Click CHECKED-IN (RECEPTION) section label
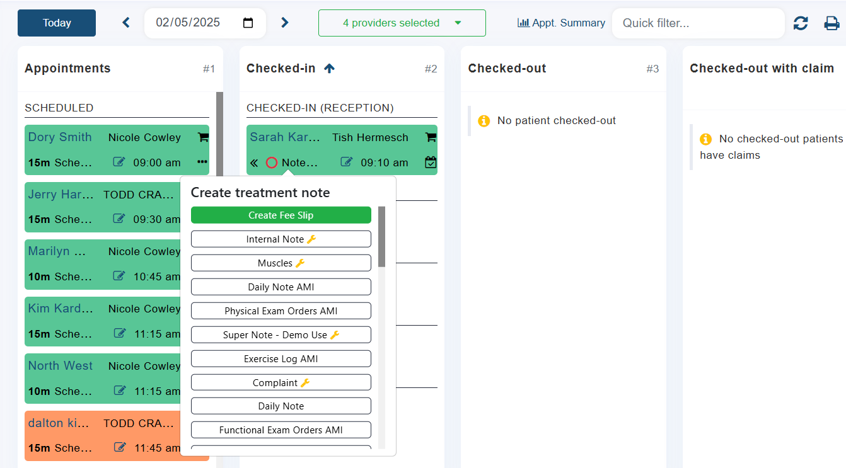The height and width of the screenshot is (468, 846). (x=320, y=108)
